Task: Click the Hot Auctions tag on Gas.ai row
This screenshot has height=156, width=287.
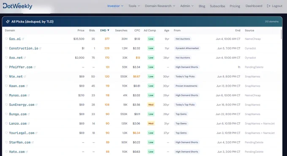Action: click(x=183, y=39)
